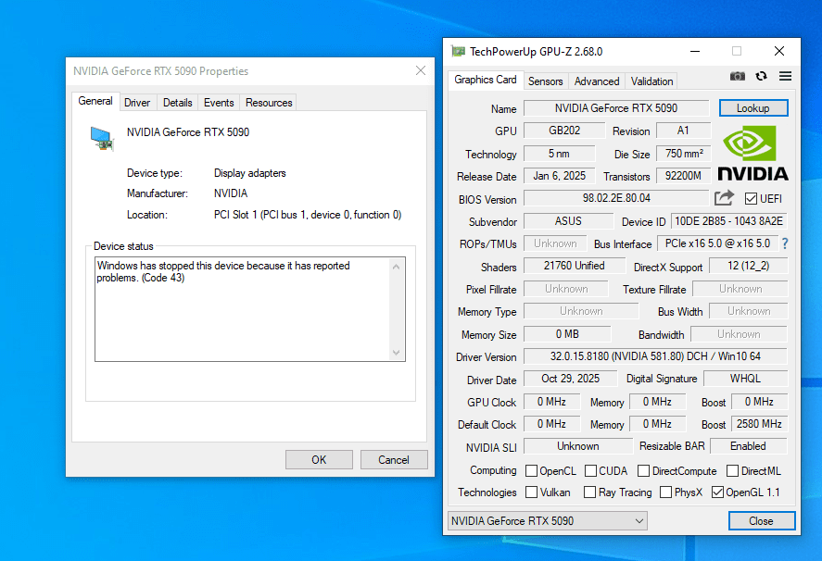This screenshot has width=822, height=561.
Task: Select the General tab in Properties
Action: click(x=95, y=101)
